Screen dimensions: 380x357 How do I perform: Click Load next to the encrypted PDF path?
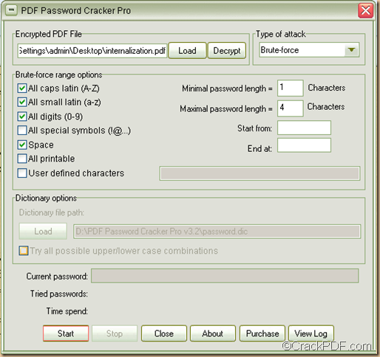[187, 51]
